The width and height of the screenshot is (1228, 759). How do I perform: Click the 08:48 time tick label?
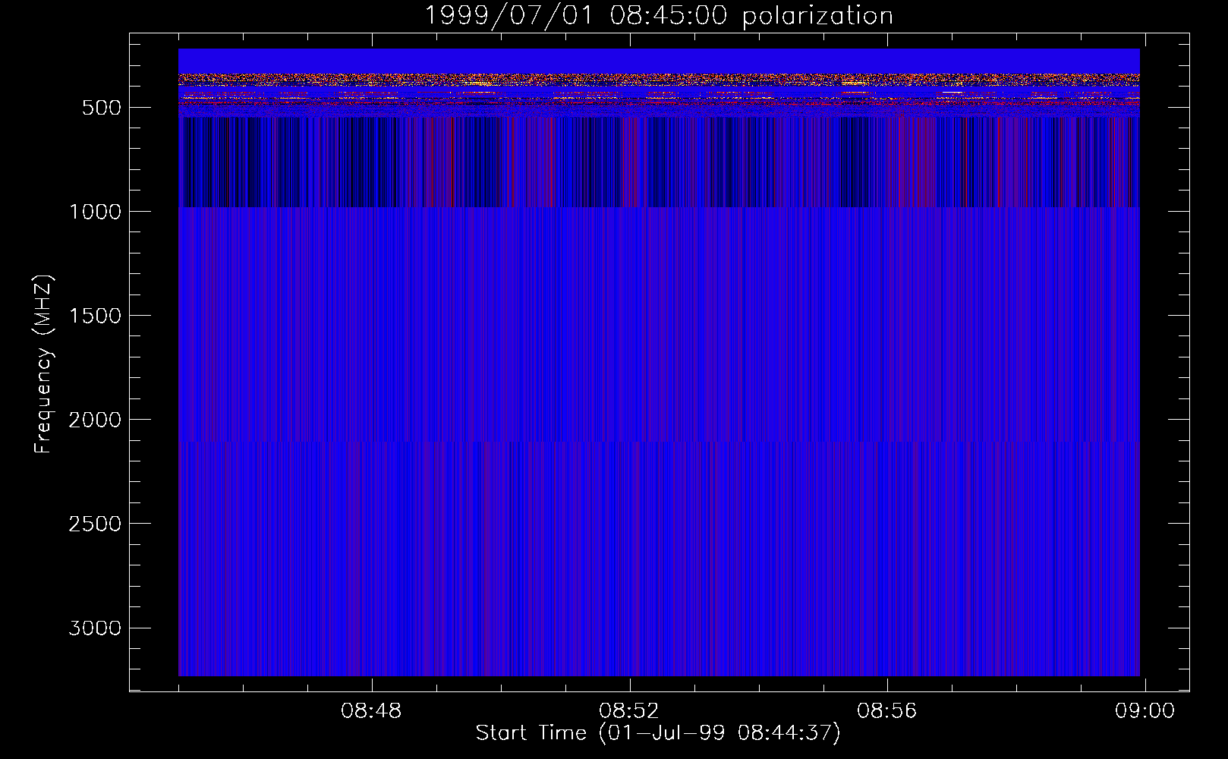(x=371, y=711)
